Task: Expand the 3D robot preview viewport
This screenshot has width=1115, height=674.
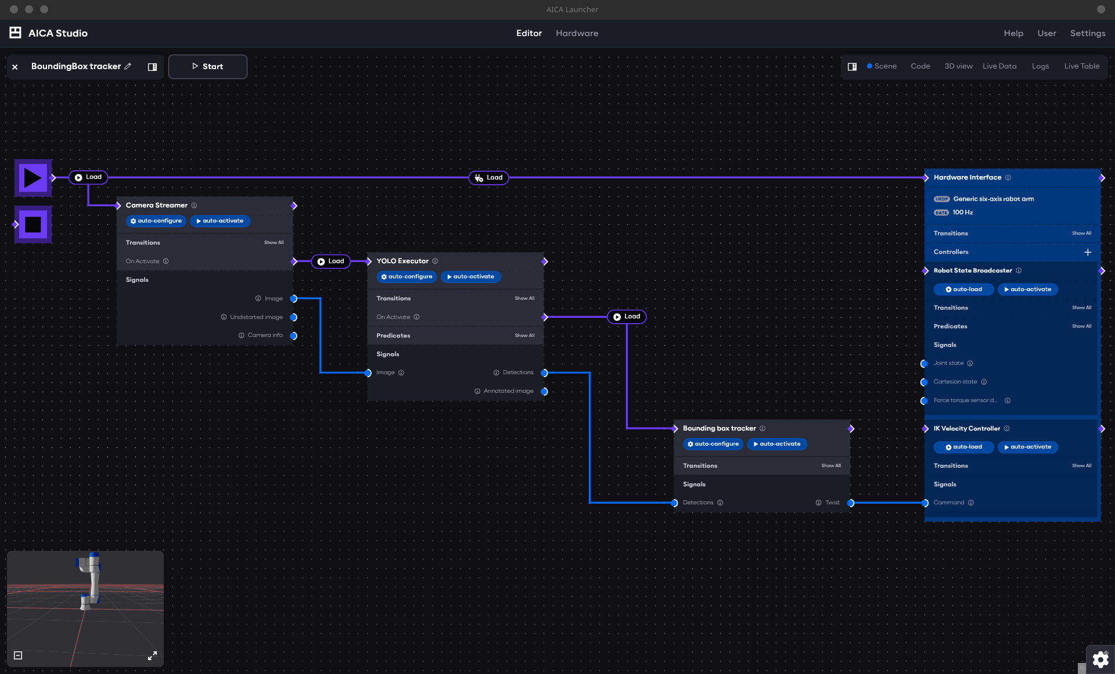Action: (152, 655)
